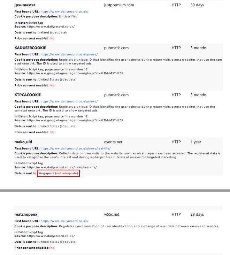Click the 29 days expiry value
The image size is (230, 255).
click(197, 214)
